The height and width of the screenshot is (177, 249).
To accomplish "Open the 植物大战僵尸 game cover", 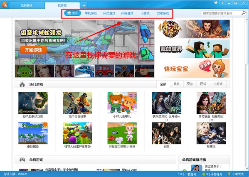I will coord(77,133).
